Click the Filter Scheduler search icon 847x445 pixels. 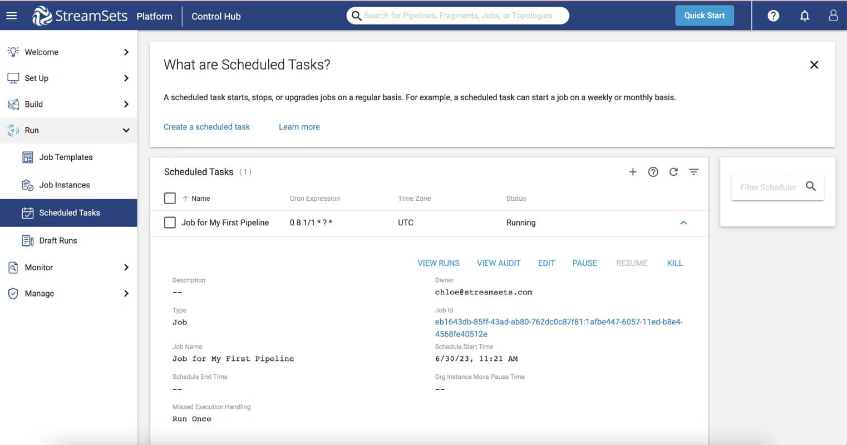click(x=811, y=186)
